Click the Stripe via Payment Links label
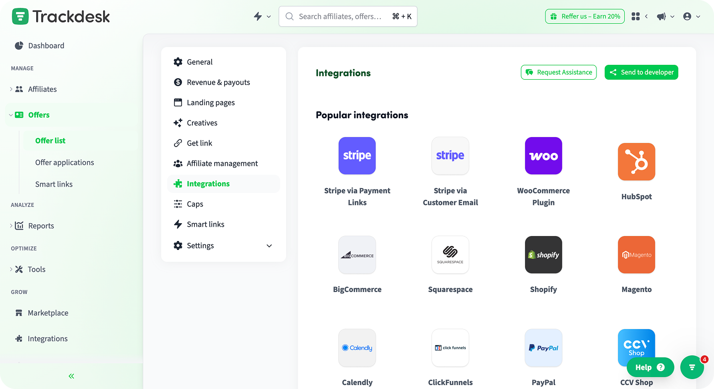Image resolution: width=714 pixels, height=389 pixels. click(357, 196)
